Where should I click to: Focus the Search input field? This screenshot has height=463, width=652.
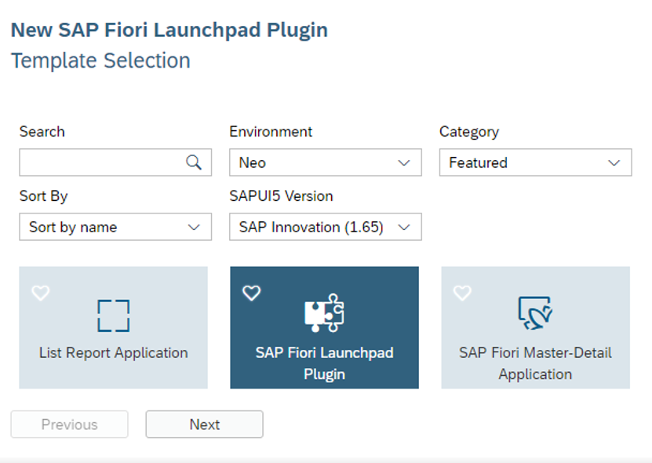click(115, 162)
